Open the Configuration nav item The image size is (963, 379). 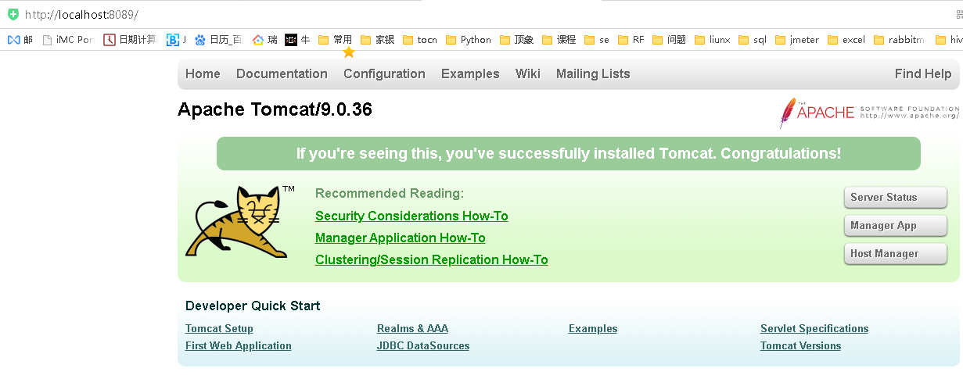tap(384, 74)
